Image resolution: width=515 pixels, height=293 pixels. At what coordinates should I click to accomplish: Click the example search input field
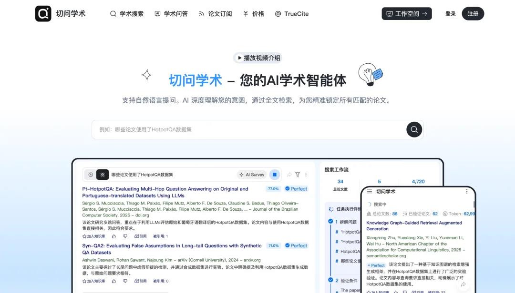(238, 129)
